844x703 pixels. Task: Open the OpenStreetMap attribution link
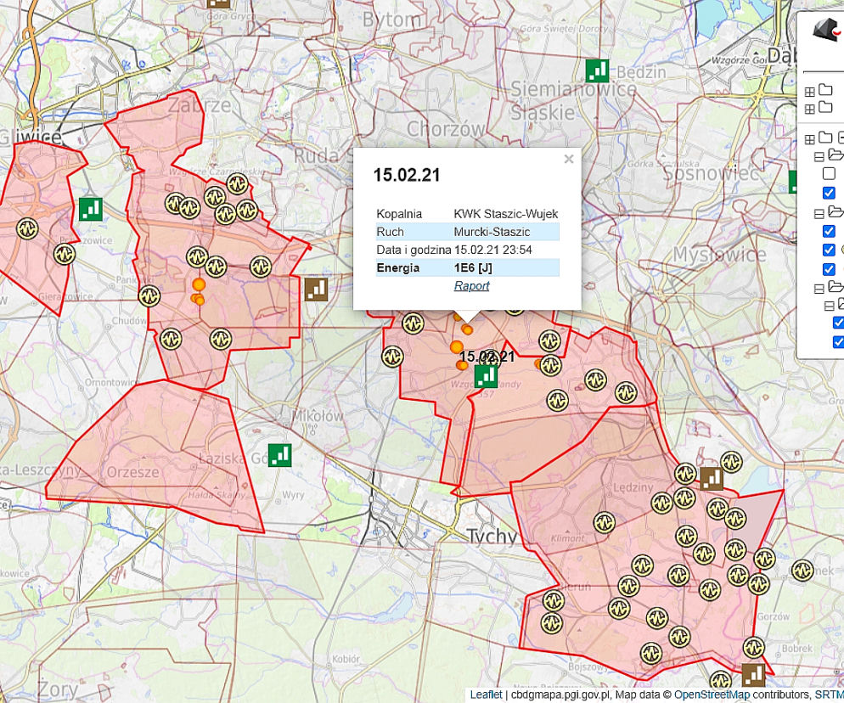pos(712,695)
